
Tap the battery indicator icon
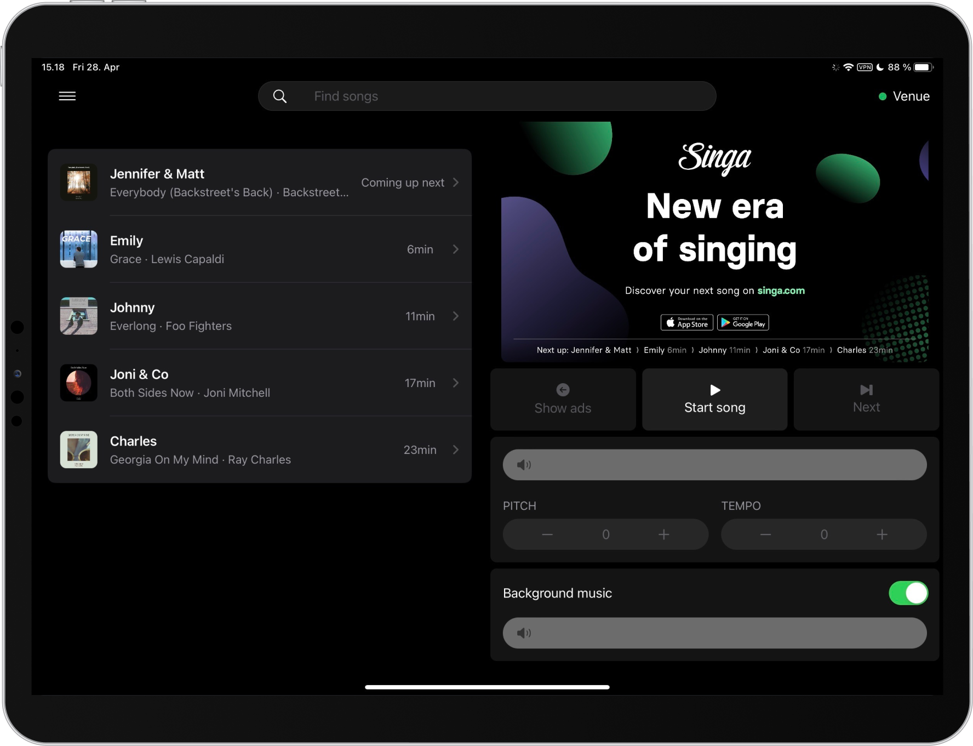click(x=923, y=67)
